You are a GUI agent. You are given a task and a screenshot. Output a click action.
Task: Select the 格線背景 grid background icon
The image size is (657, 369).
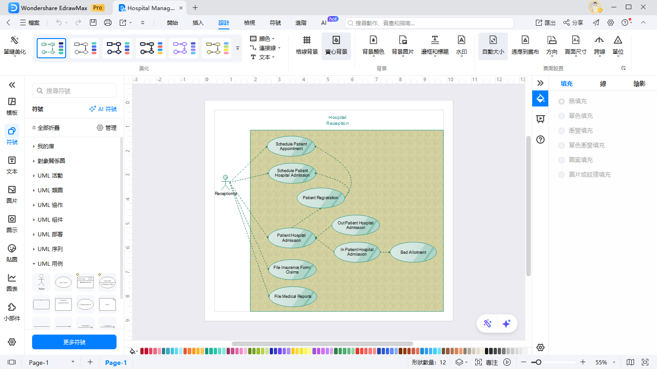click(x=306, y=41)
